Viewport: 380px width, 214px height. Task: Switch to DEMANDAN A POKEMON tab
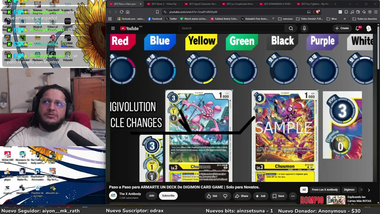pos(275,4)
